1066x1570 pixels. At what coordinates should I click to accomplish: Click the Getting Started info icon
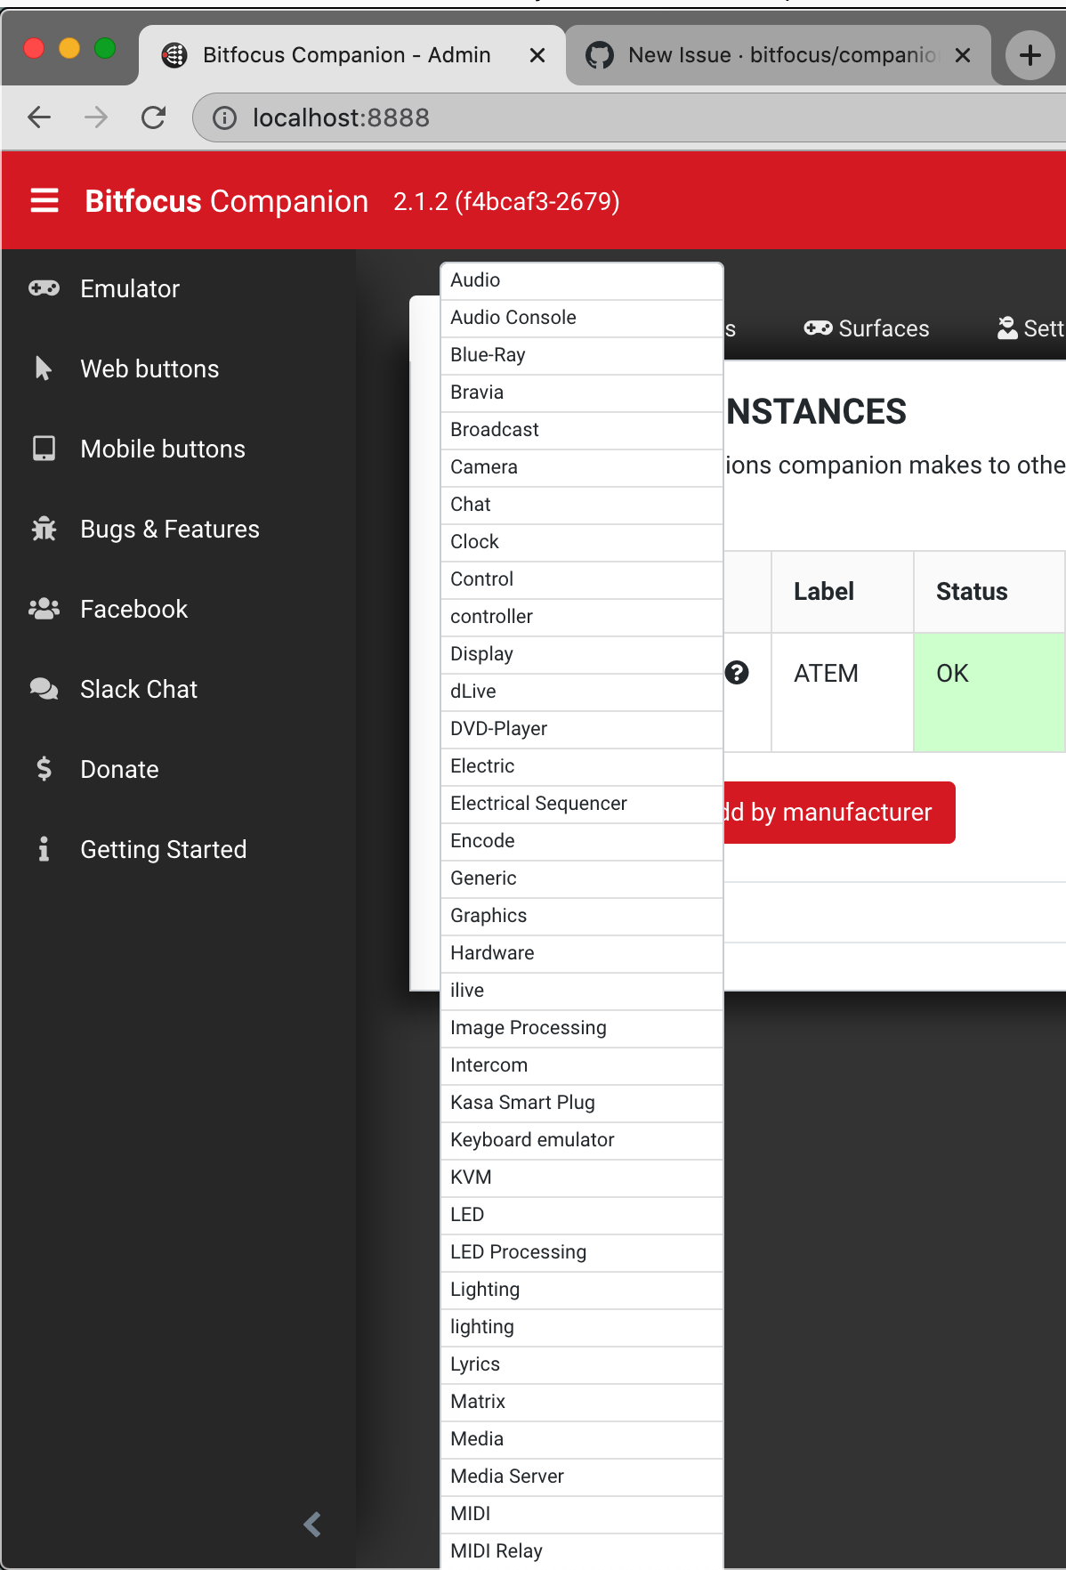coord(44,849)
